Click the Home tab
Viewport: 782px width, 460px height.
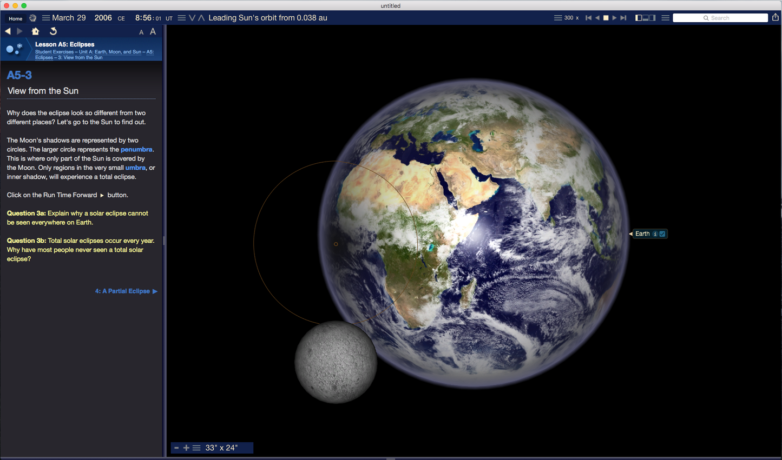point(15,18)
